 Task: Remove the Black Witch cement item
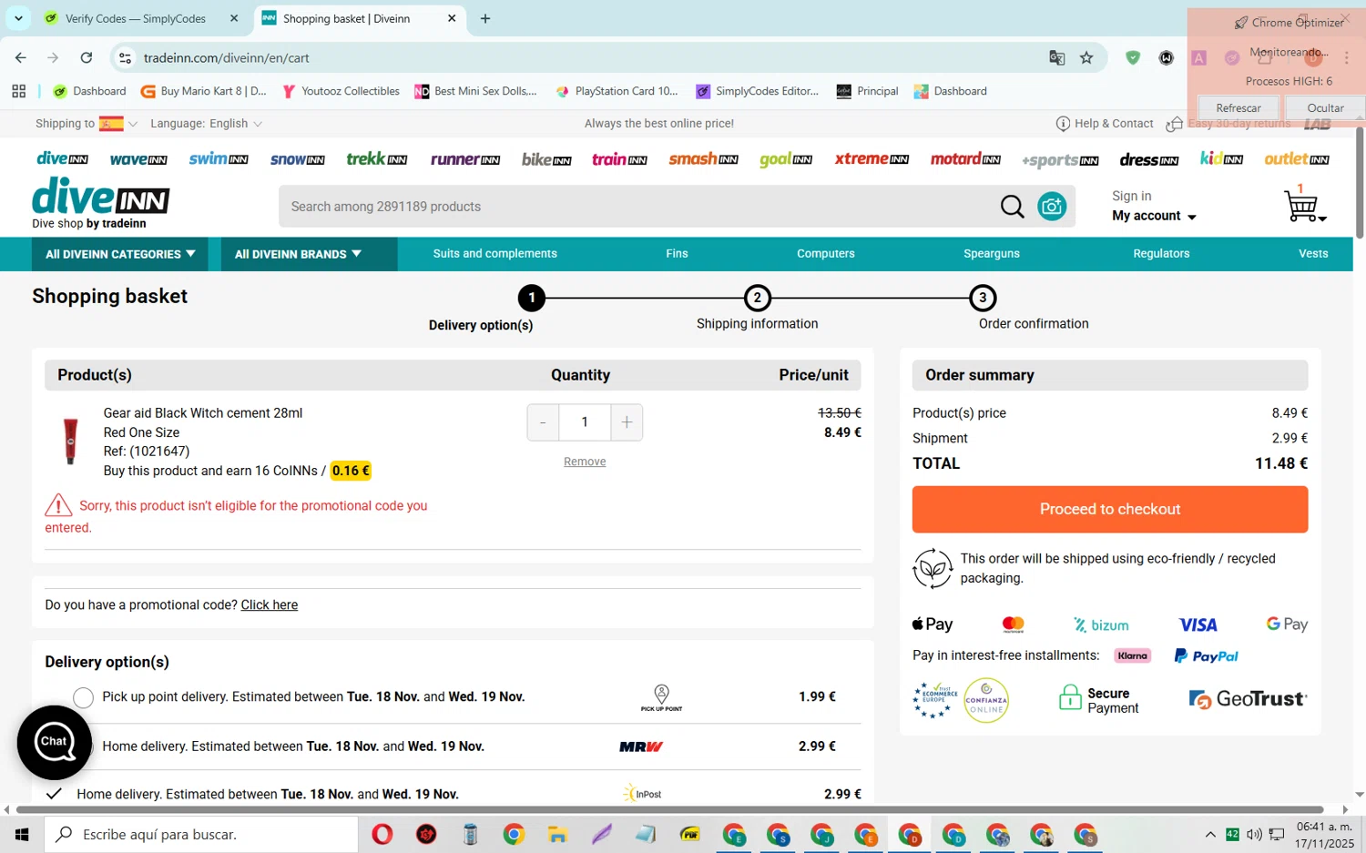pos(584,462)
